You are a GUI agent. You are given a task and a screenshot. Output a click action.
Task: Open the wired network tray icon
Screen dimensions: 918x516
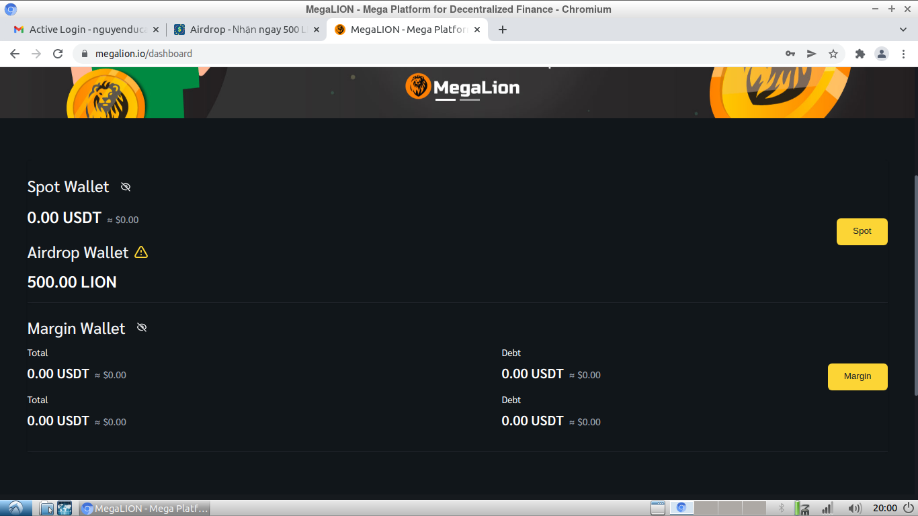tap(805, 509)
